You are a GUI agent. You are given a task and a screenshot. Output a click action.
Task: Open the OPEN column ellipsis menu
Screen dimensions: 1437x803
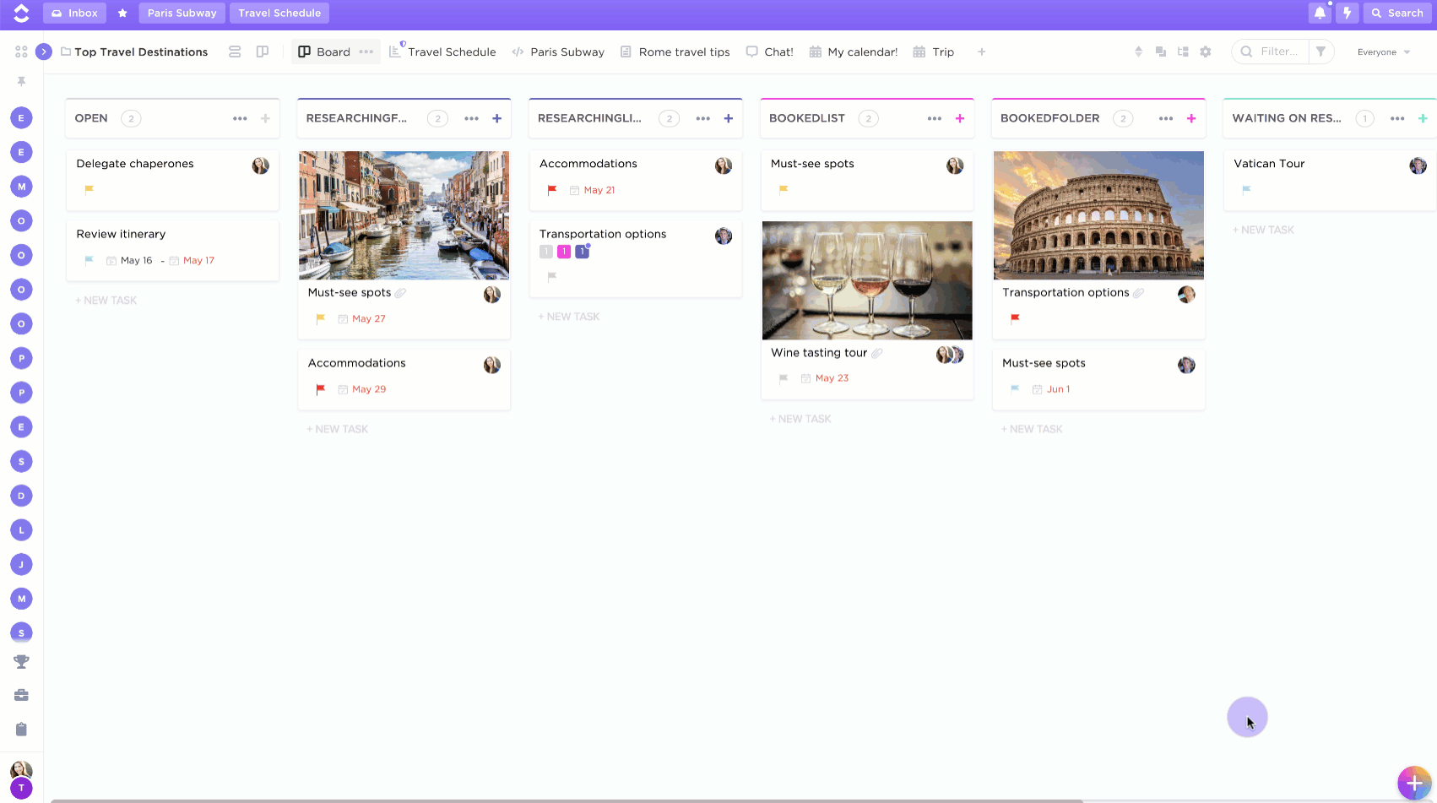(x=240, y=118)
